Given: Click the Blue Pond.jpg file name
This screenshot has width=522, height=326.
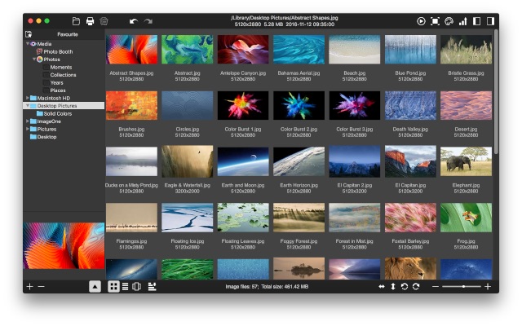Looking at the screenshot, I should point(410,73).
